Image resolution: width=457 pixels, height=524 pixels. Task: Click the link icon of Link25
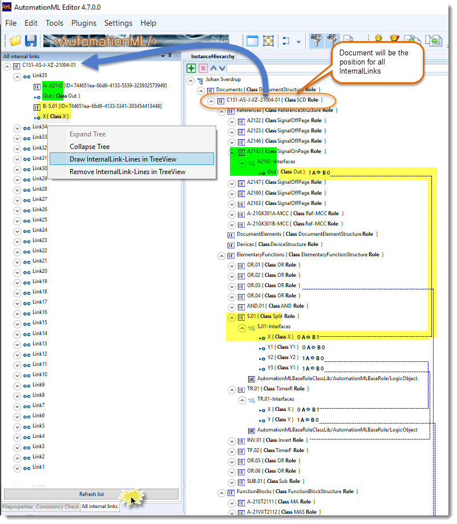[27, 221]
